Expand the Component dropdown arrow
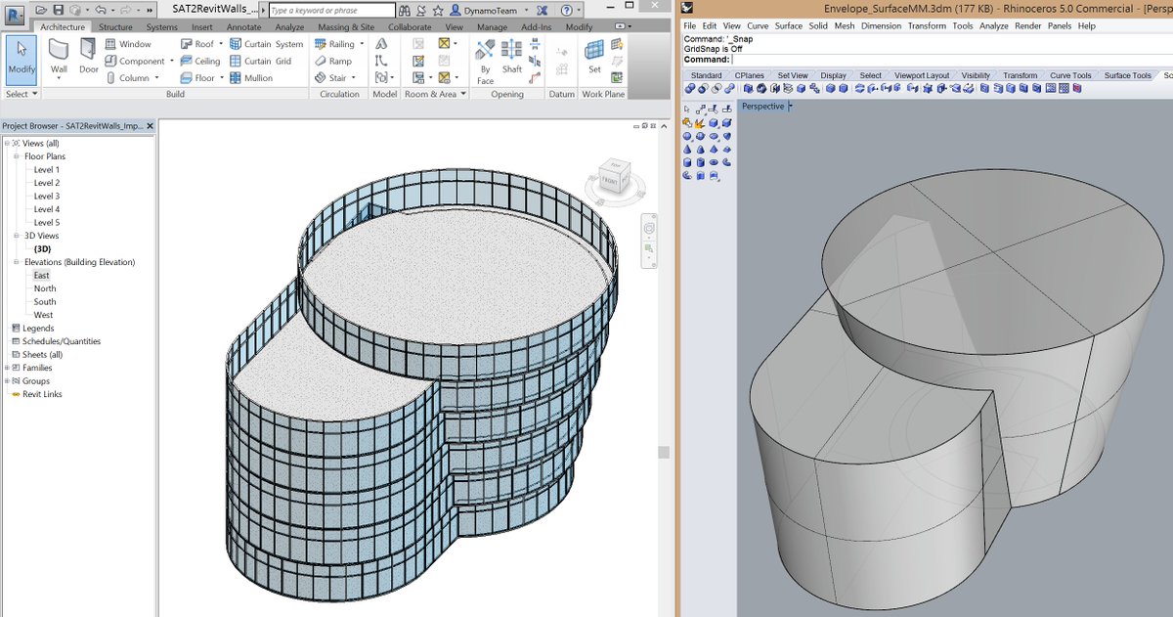The width and height of the screenshot is (1173, 617). click(x=172, y=61)
